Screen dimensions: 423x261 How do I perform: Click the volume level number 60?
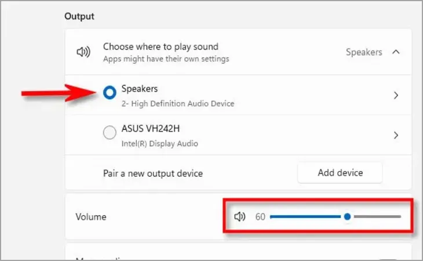point(260,217)
